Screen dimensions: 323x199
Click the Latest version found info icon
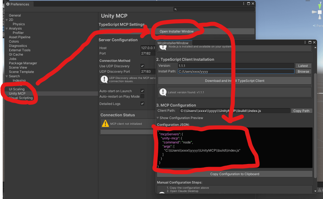tap(163, 92)
